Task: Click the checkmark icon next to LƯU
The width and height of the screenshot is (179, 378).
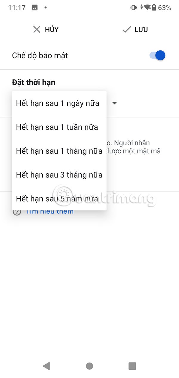Action: tap(126, 29)
